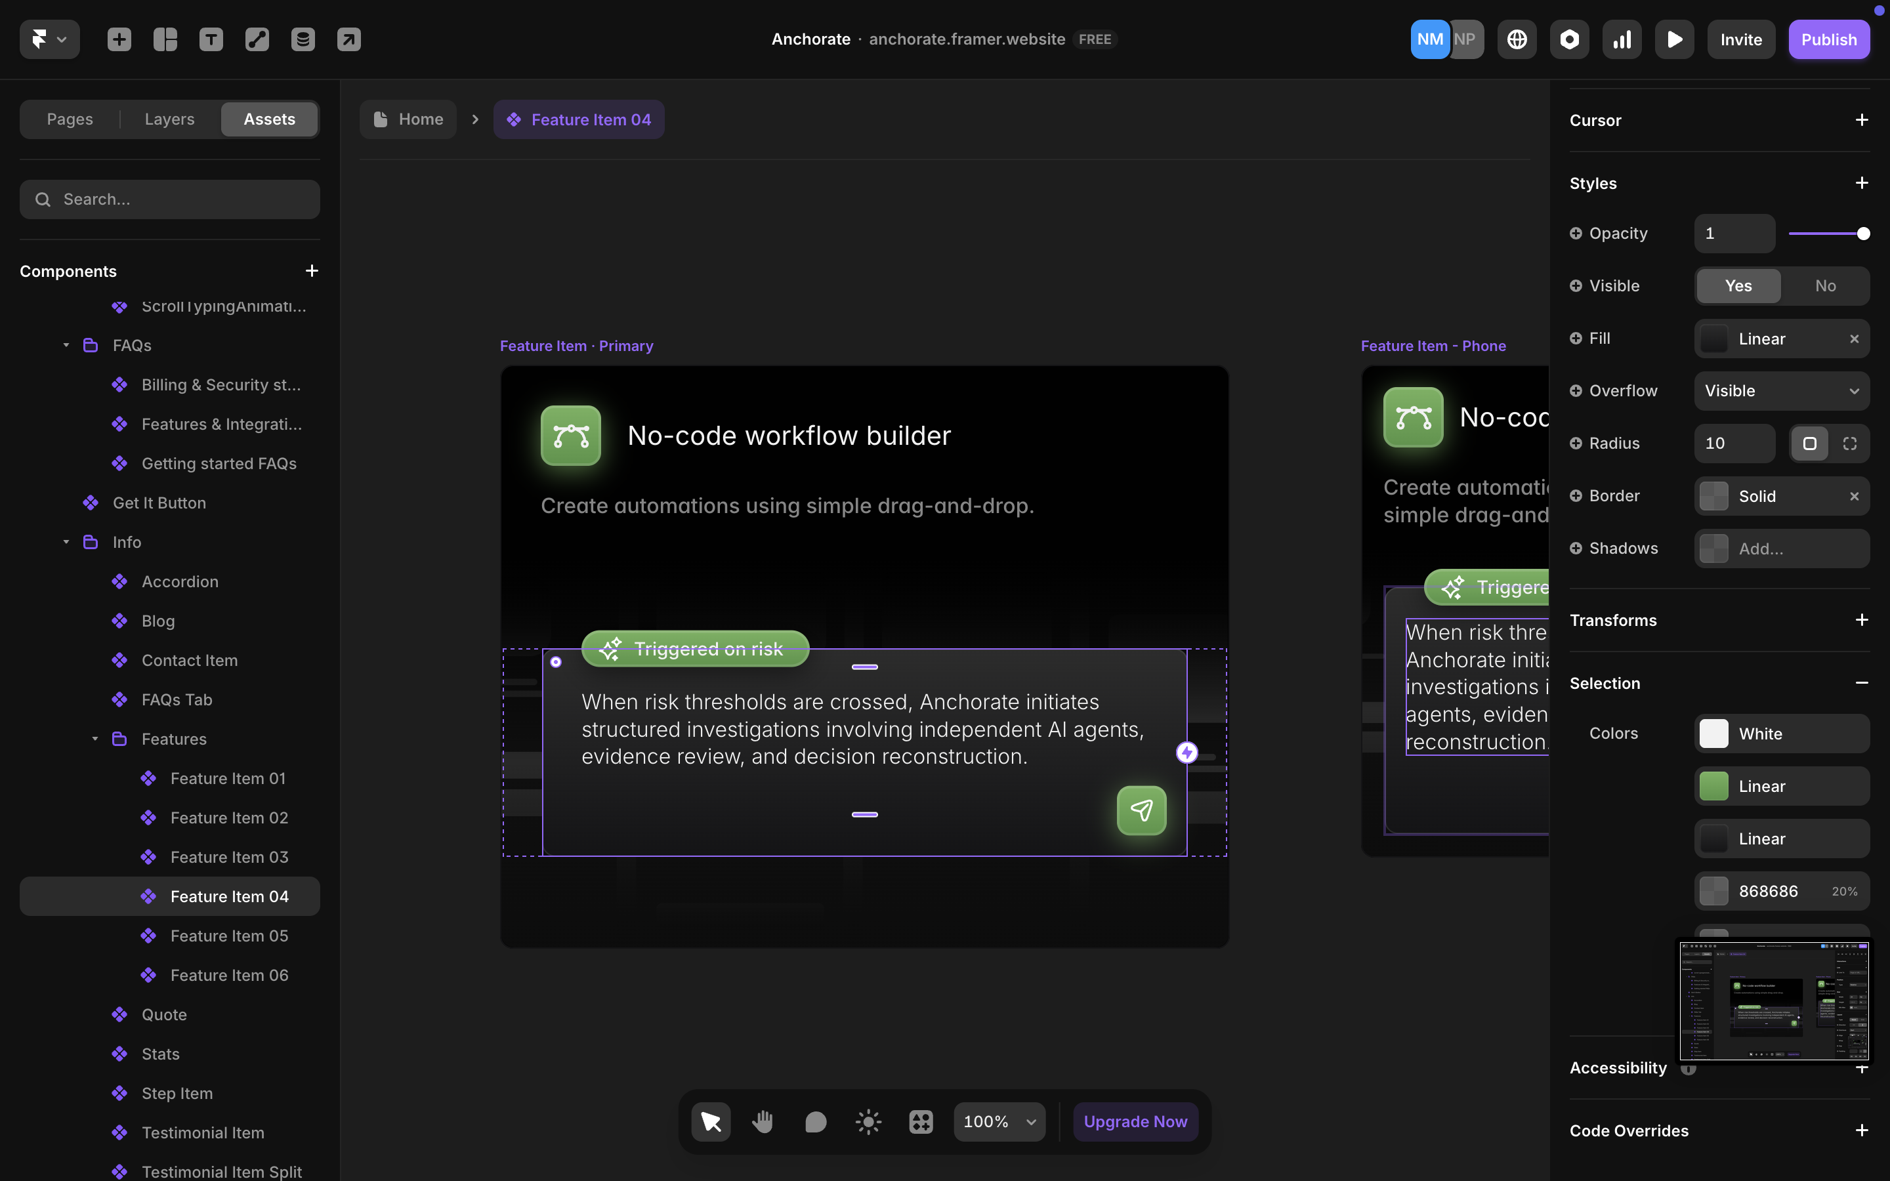Open the Overflow dropdown set to Visible
Image resolution: width=1890 pixels, height=1181 pixels.
click(1782, 390)
